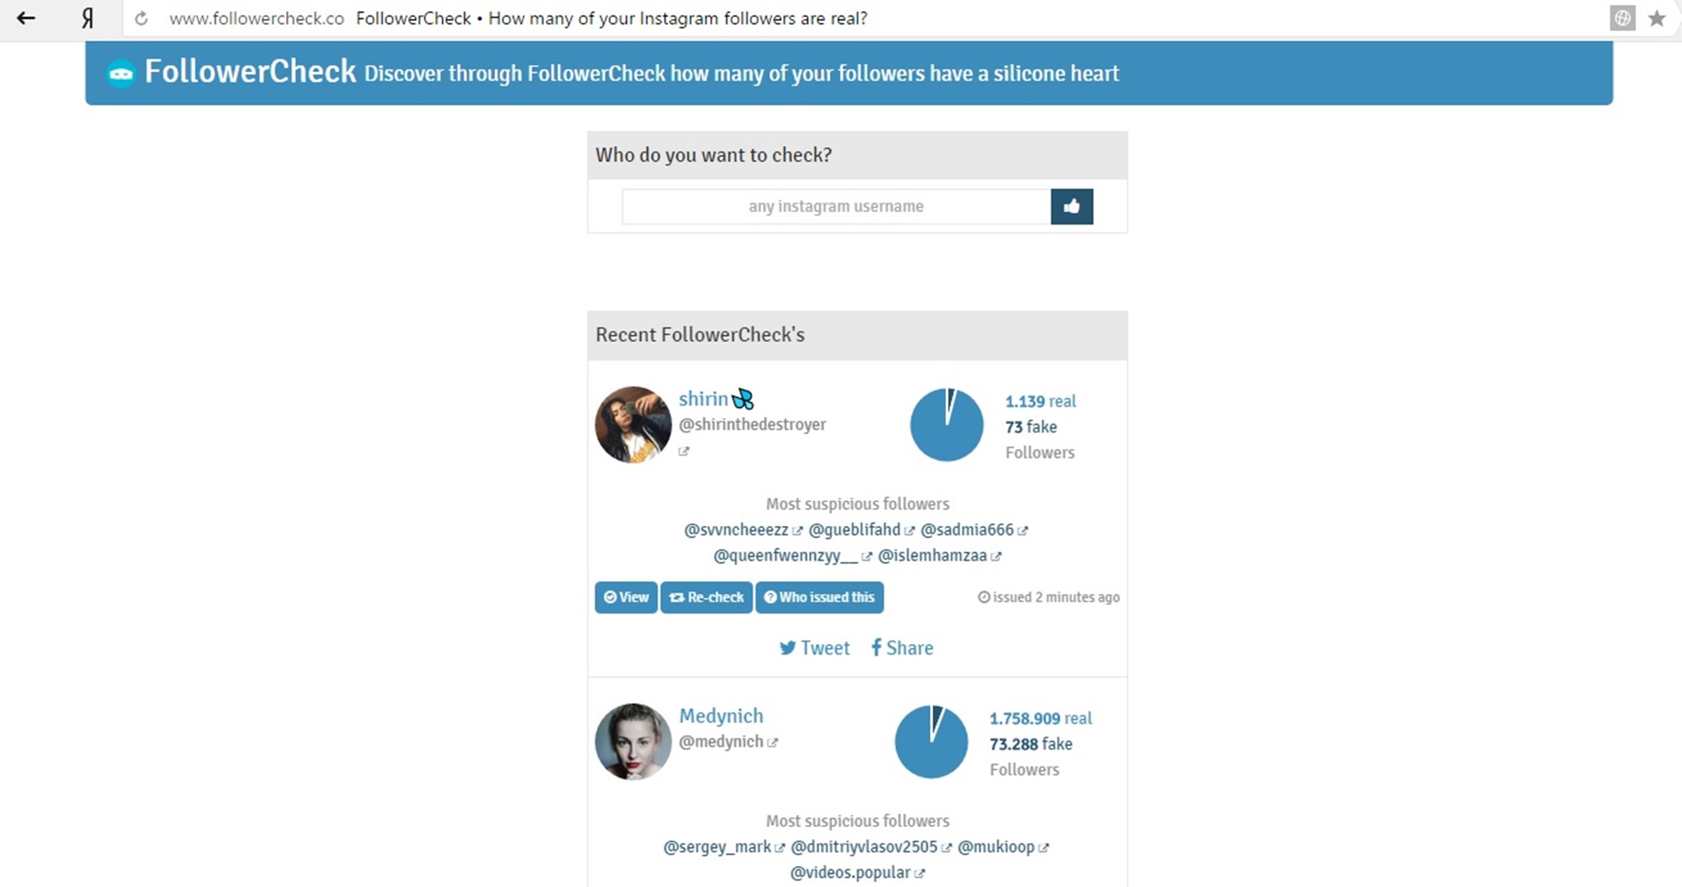Click the browser back arrow
This screenshot has width=1682, height=887.
[26, 18]
